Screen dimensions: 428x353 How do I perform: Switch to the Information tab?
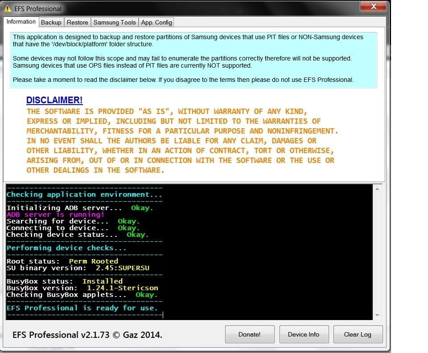21,22
